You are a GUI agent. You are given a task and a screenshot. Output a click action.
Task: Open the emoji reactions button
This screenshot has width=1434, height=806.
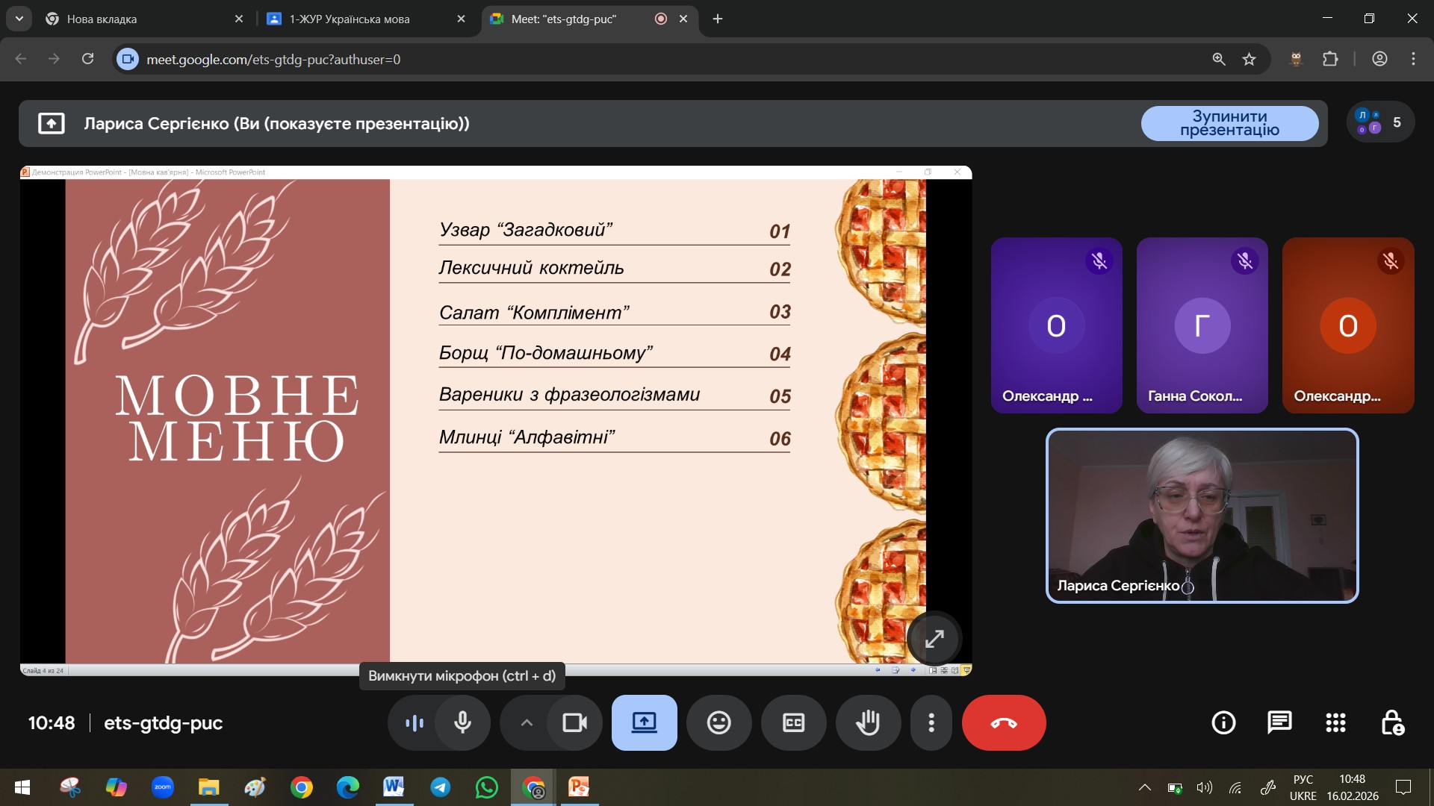[x=718, y=722]
